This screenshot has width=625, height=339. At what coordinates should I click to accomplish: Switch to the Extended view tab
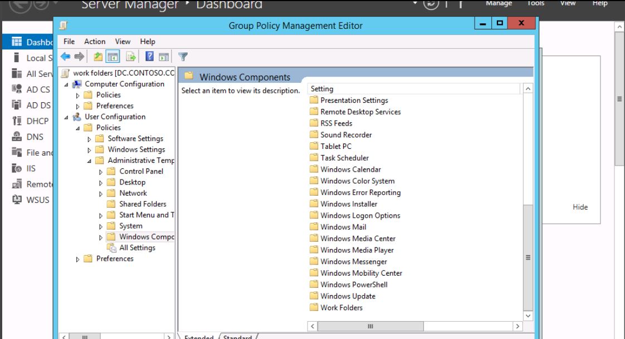click(199, 337)
